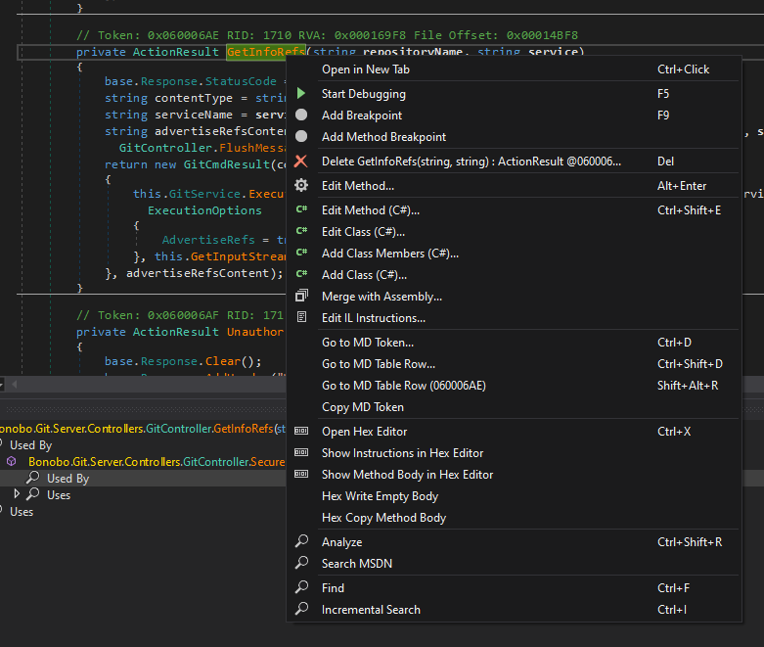Viewport: 764px width, 647px height.
Task: Choose Go to MD Token
Action: click(367, 343)
